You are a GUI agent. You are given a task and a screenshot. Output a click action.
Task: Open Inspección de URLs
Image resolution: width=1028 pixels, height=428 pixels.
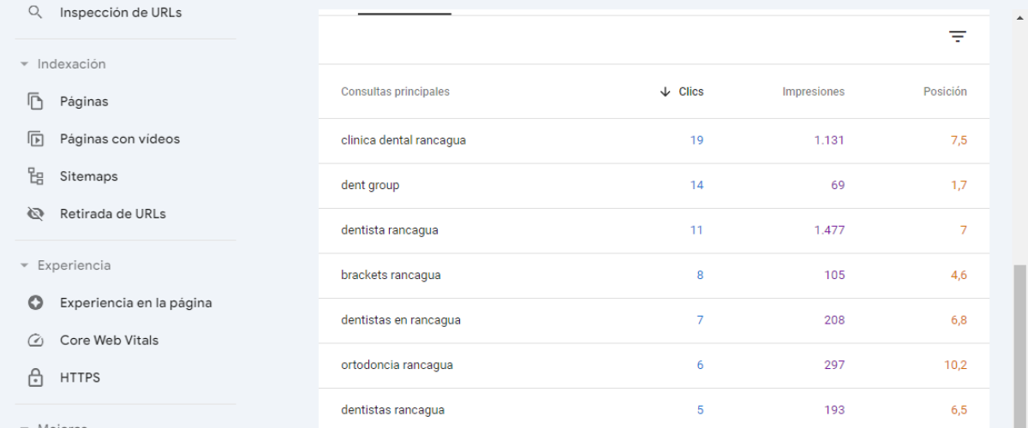click(121, 13)
